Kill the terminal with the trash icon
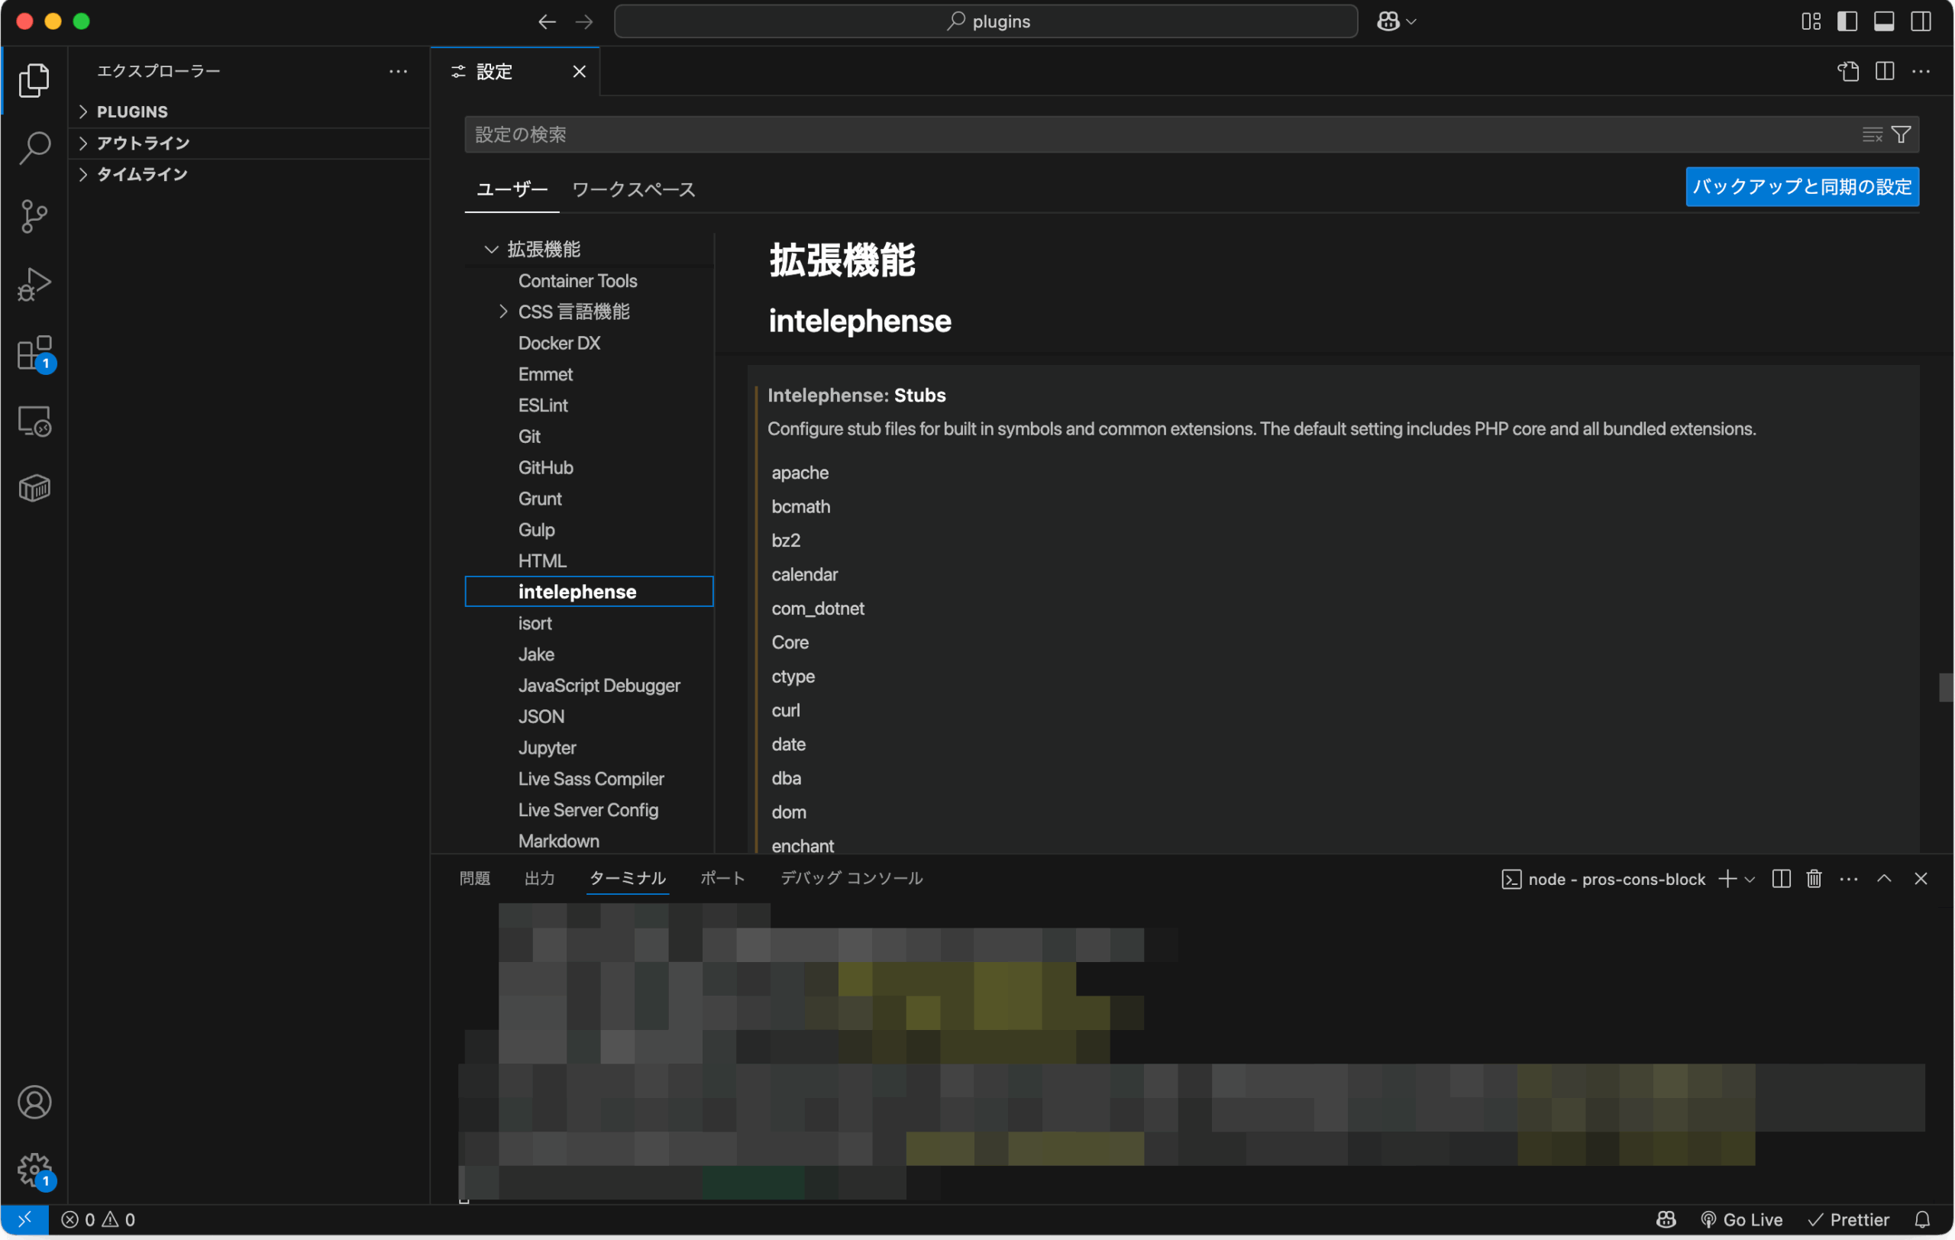 (1814, 878)
